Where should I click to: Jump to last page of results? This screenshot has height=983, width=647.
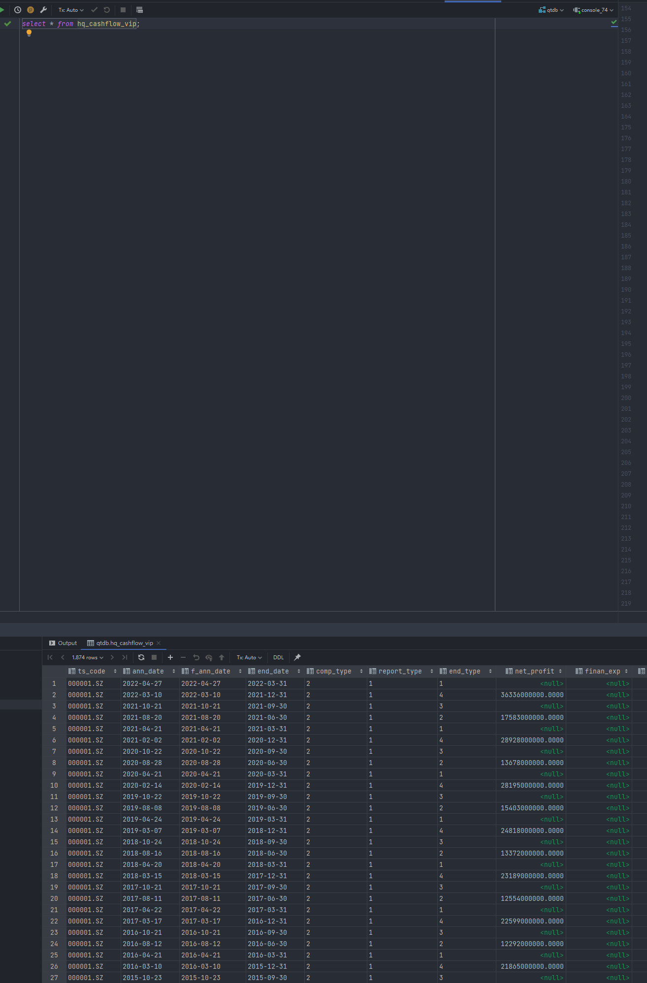pos(125,657)
